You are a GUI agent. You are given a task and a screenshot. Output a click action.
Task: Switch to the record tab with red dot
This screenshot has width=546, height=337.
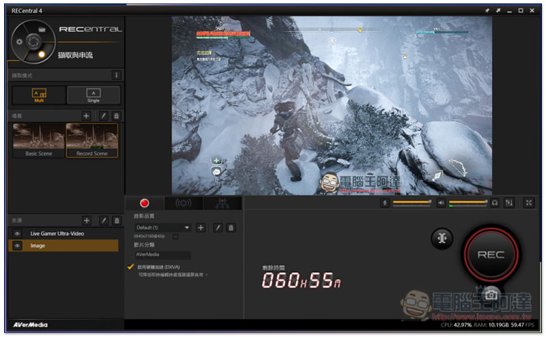coord(144,203)
